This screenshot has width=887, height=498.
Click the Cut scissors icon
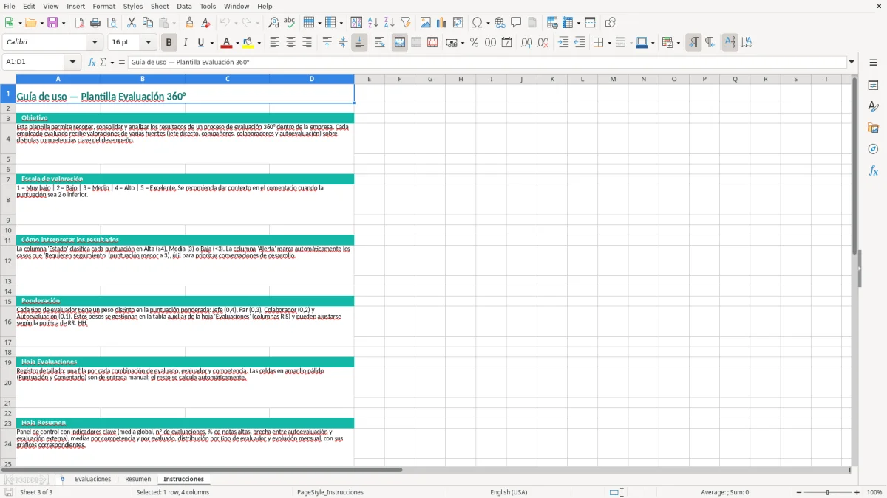(132, 23)
